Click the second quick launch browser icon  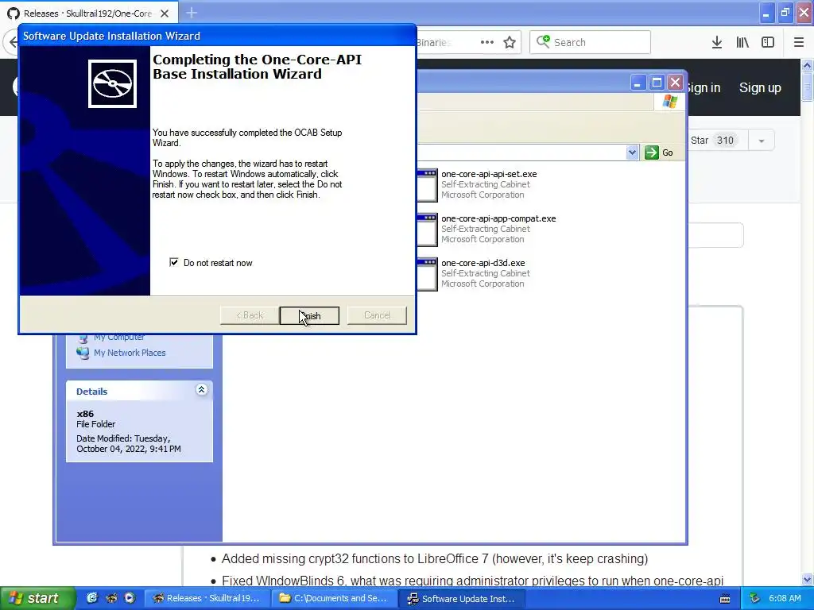110,598
